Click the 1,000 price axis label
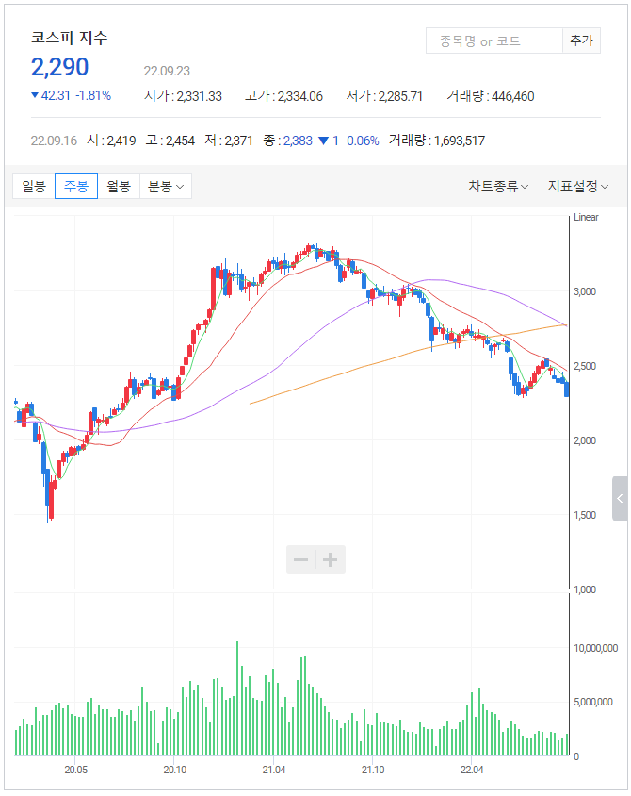The width and height of the screenshot is (631, 796). [585, 589]
